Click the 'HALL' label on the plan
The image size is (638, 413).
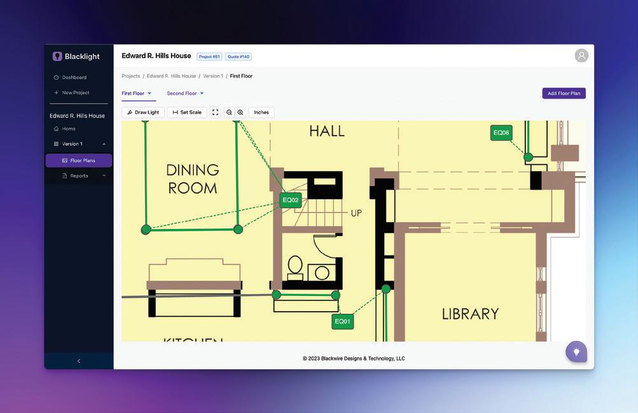click(x=327, y=131)
